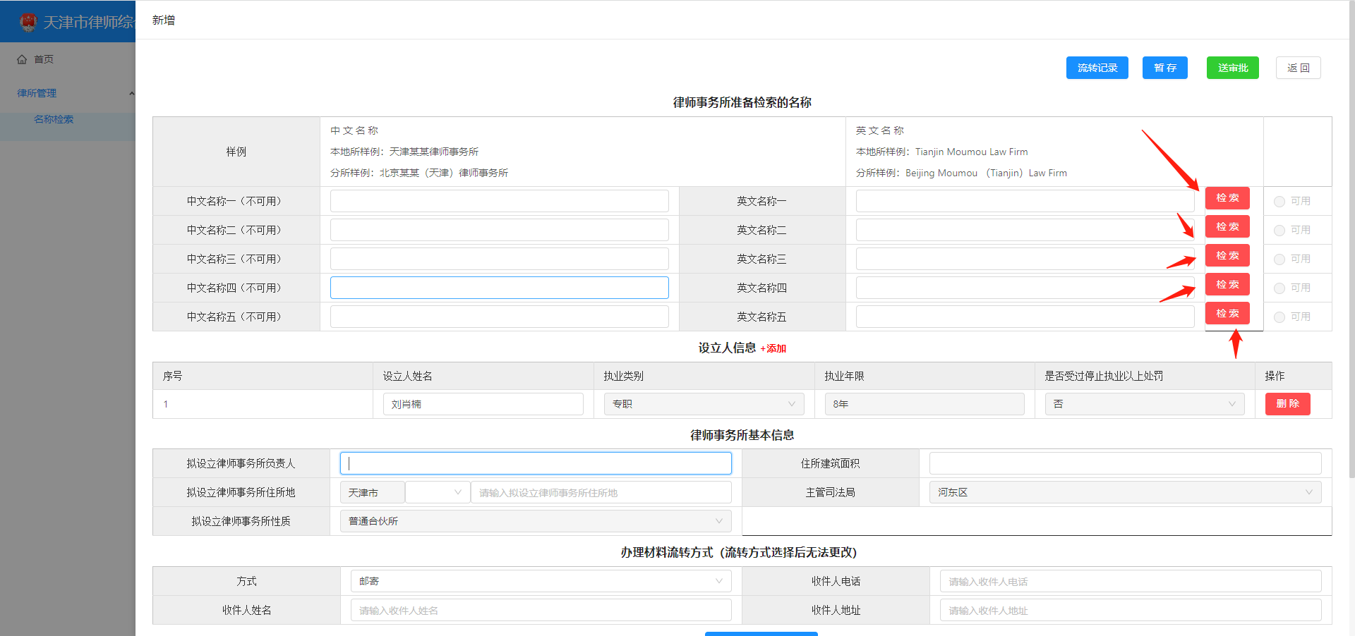This screenshot has width=1355, height=636.
Task: Click 检索 for 英文名称五 row
Action: click(x=1227, y=313)
